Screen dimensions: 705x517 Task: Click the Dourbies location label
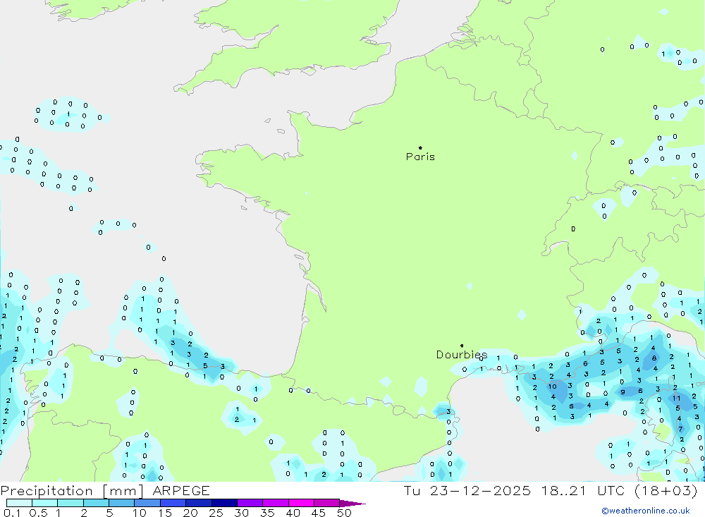tap(461, 355)
